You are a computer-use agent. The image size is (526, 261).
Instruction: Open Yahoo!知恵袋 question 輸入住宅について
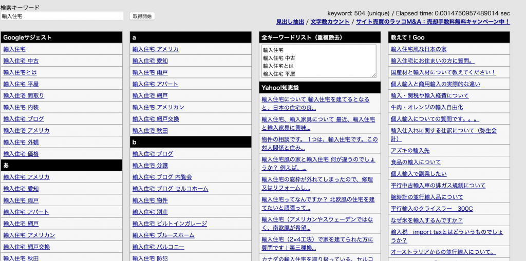point(315,104)
